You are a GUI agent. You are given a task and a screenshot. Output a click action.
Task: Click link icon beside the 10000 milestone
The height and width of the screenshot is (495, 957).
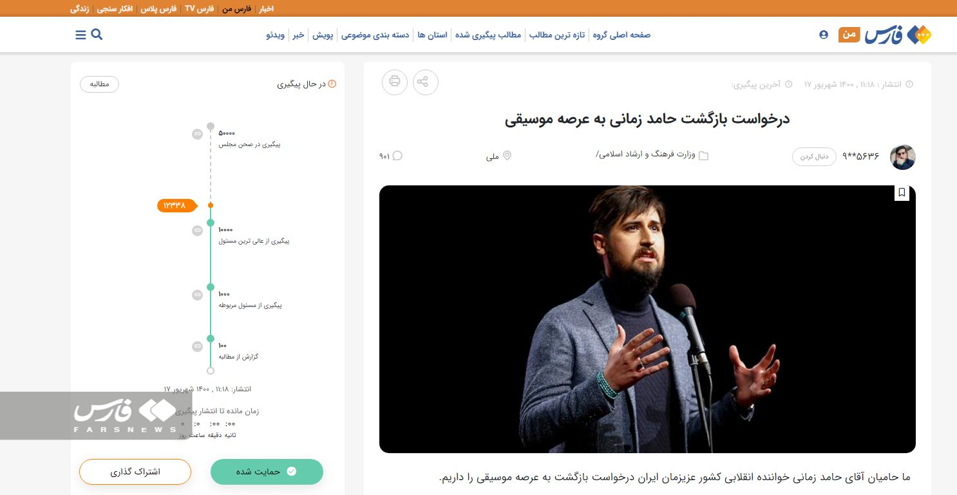(x=197, y=230)
